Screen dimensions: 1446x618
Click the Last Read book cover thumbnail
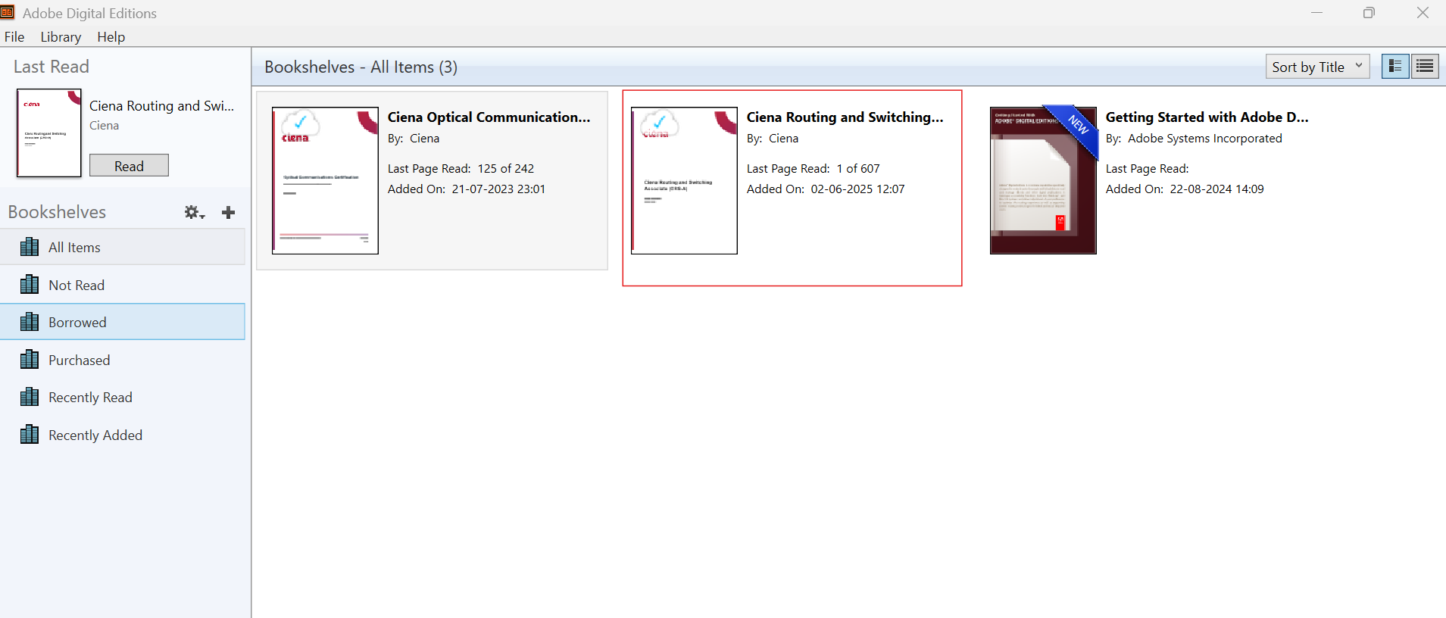48,133
